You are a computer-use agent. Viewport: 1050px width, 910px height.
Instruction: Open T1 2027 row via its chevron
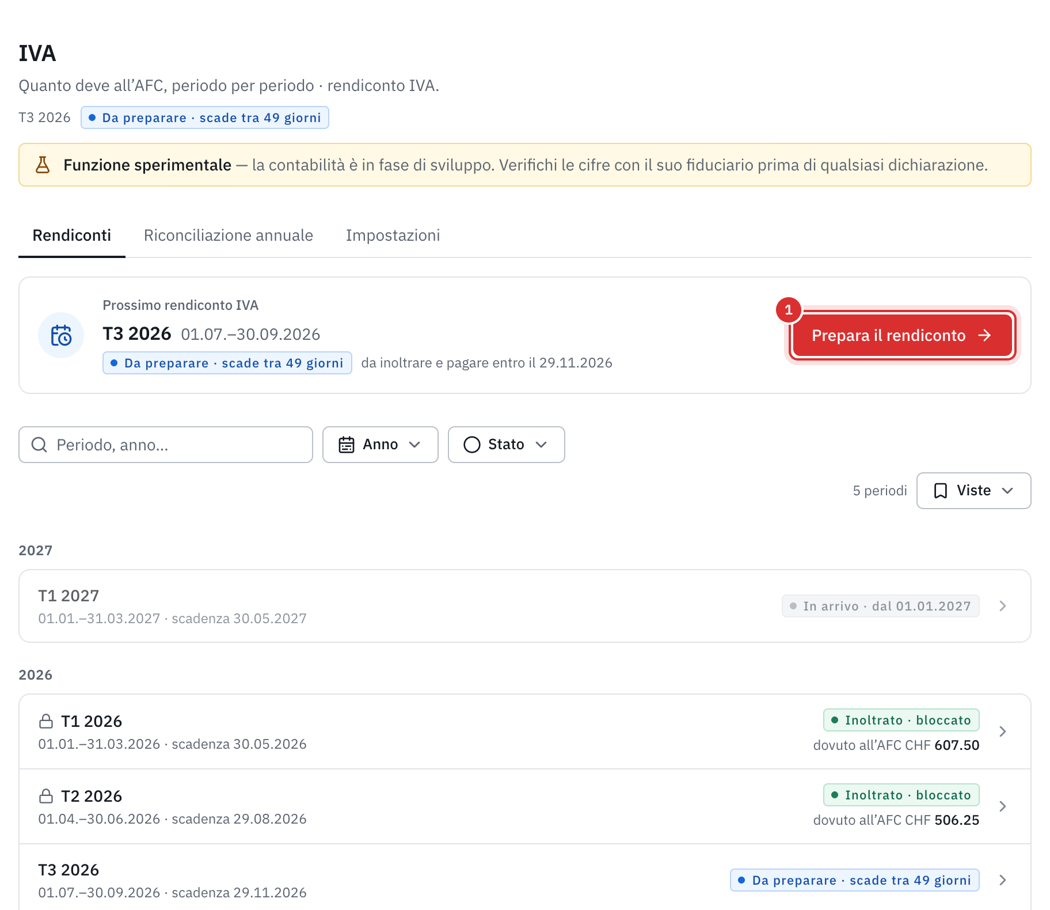pyautogui.click(x=1003, y=606)
